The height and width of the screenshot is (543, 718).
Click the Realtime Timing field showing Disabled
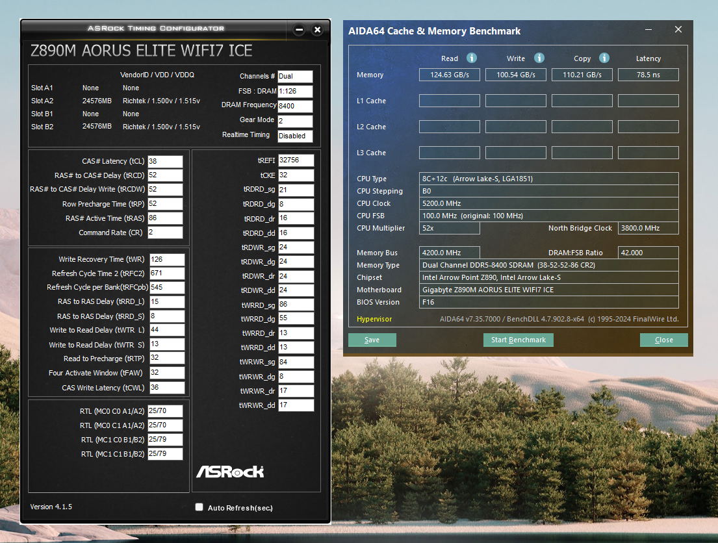[295, 136]
